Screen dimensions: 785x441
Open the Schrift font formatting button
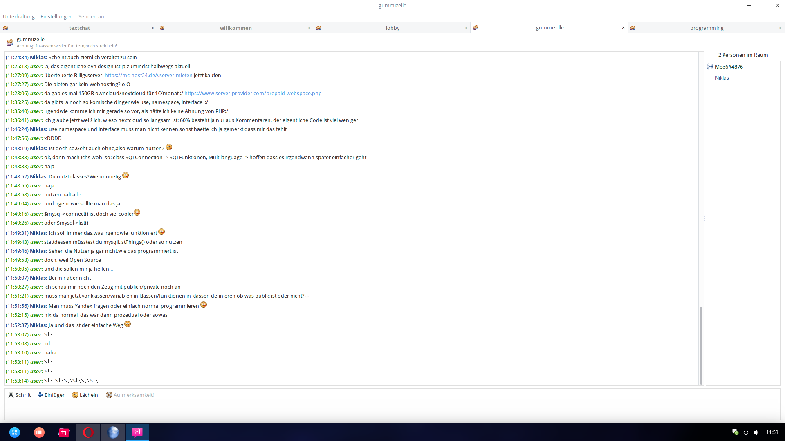tap(19, 395)
